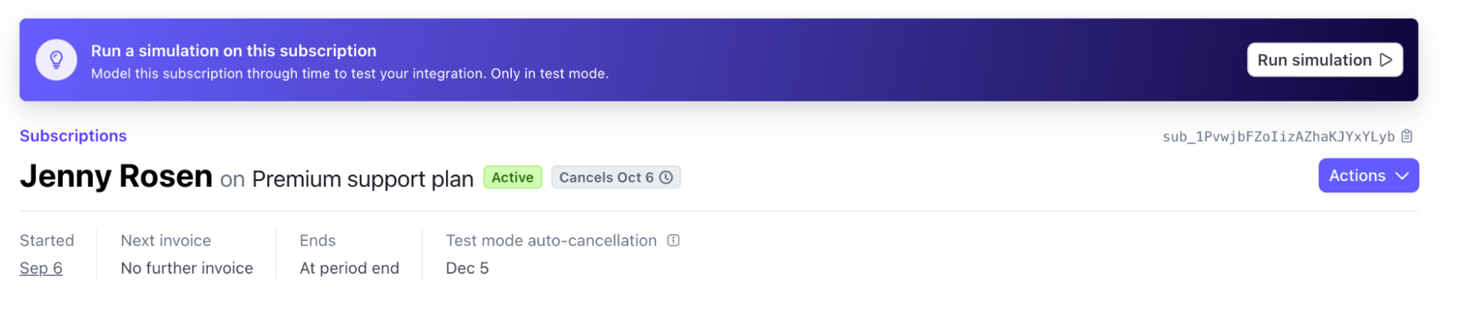Click the Next invoice column label
The height and width of the screenshot is (314, 1462).
click(166, 240)
